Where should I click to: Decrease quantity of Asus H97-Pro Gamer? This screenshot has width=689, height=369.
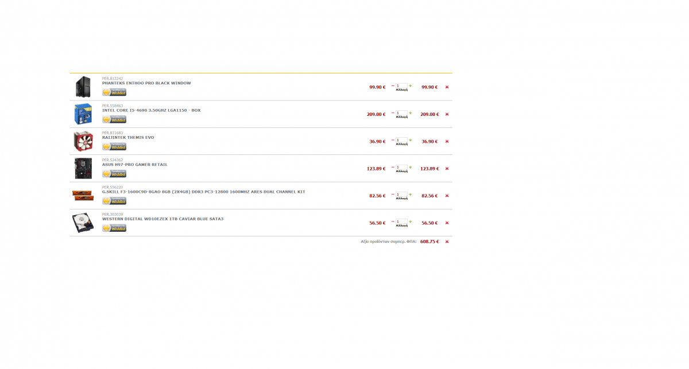393,167
